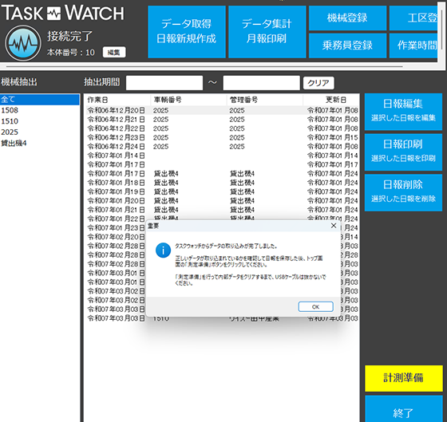Click the yellow 計測準備 button
The height and width of the screenshot is (422, 447).
(x=404, y=378)
